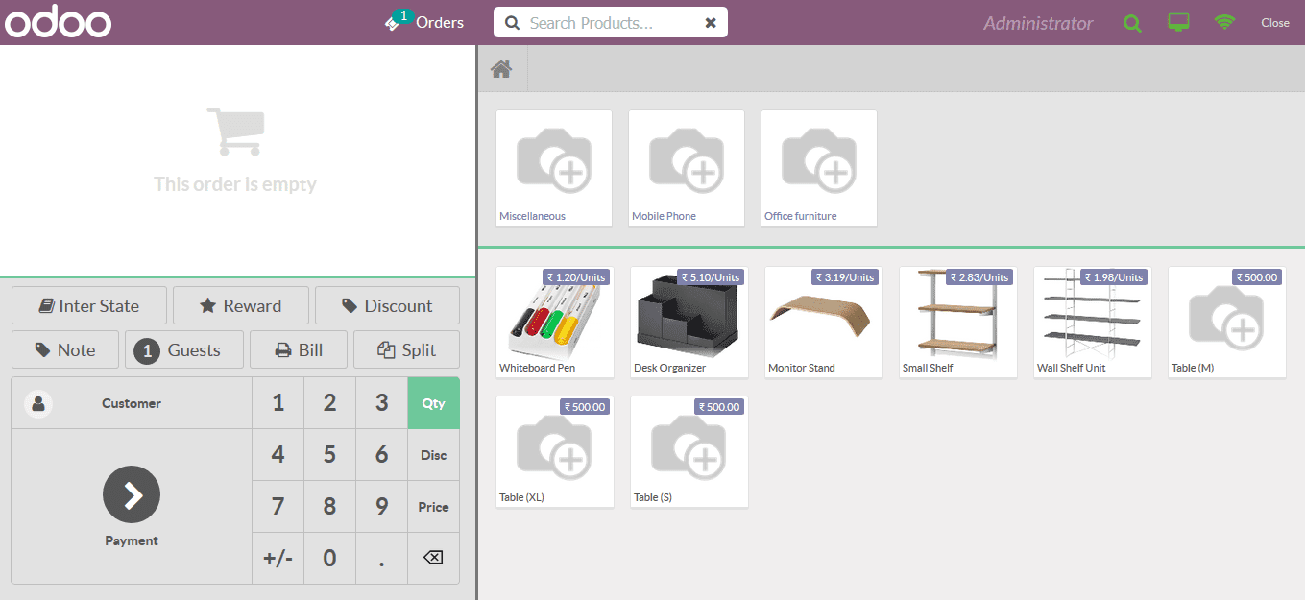Image resolution: width=1305 pixels, height=600 pixels.
Task: Apply a Discount to the order
Action: [x=387, y=305]
